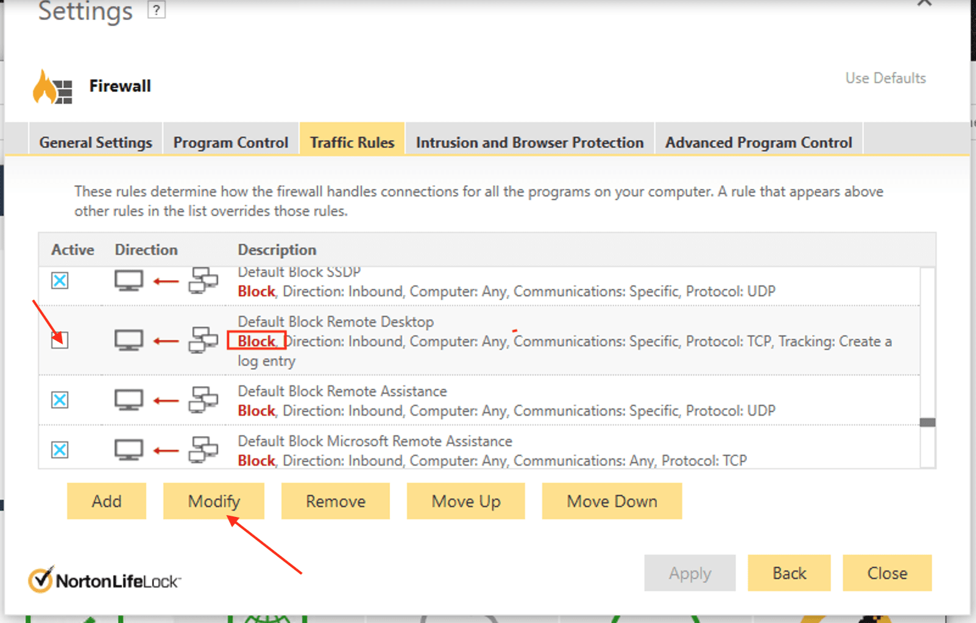Switch to the General Settings tab

point(96,142)
